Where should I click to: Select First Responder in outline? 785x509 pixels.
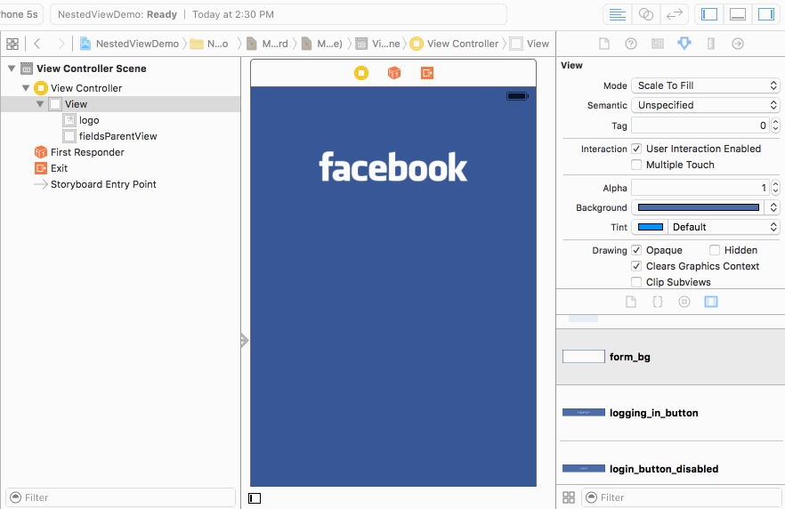tap(79, 152)
